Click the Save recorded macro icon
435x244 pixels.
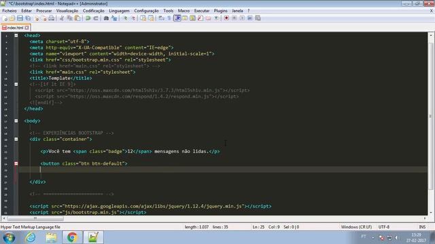(258, 18)
